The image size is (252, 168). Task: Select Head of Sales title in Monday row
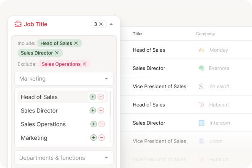(x=149, y=50)
